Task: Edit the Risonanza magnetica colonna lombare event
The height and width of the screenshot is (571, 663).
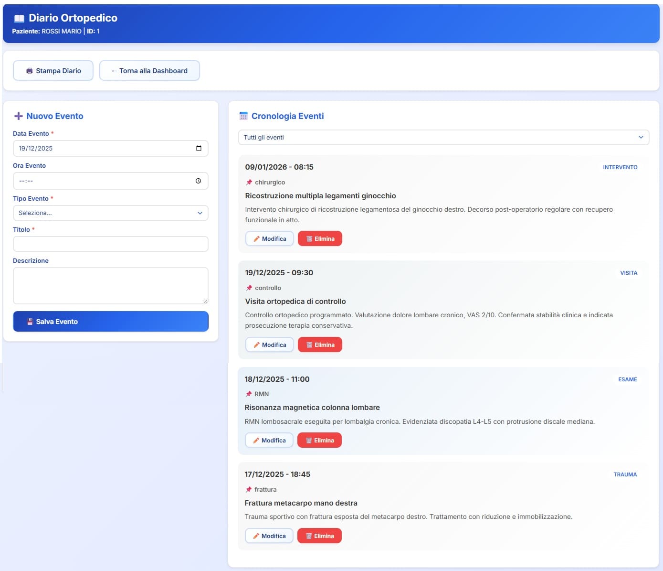Action: pyautogui.click(x=269, y=441)
